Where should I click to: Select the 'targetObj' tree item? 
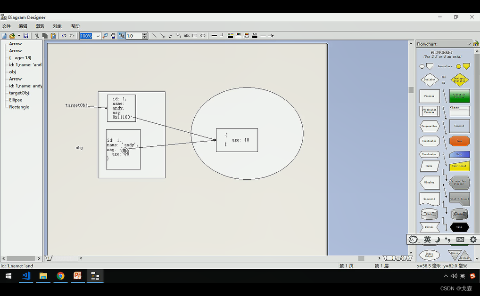pos(19,93)
